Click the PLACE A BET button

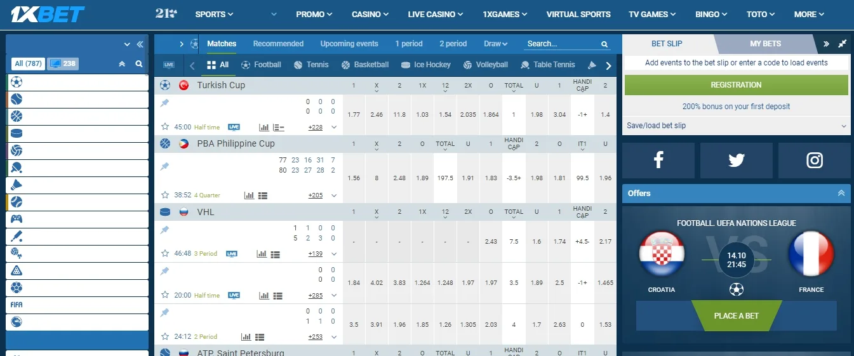coord(737,315)
